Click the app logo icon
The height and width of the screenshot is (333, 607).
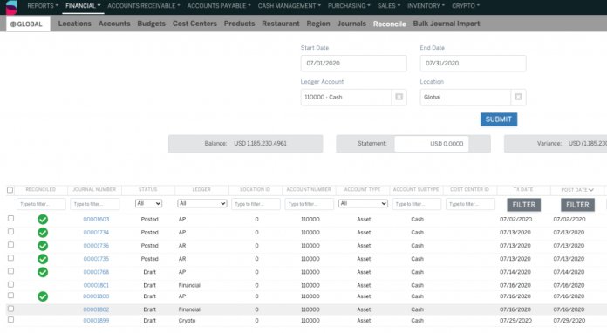coord(11,7)
